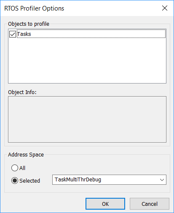Click the checkmark icon beside Tasks
The image size is (174, 213).
(13, 34)
